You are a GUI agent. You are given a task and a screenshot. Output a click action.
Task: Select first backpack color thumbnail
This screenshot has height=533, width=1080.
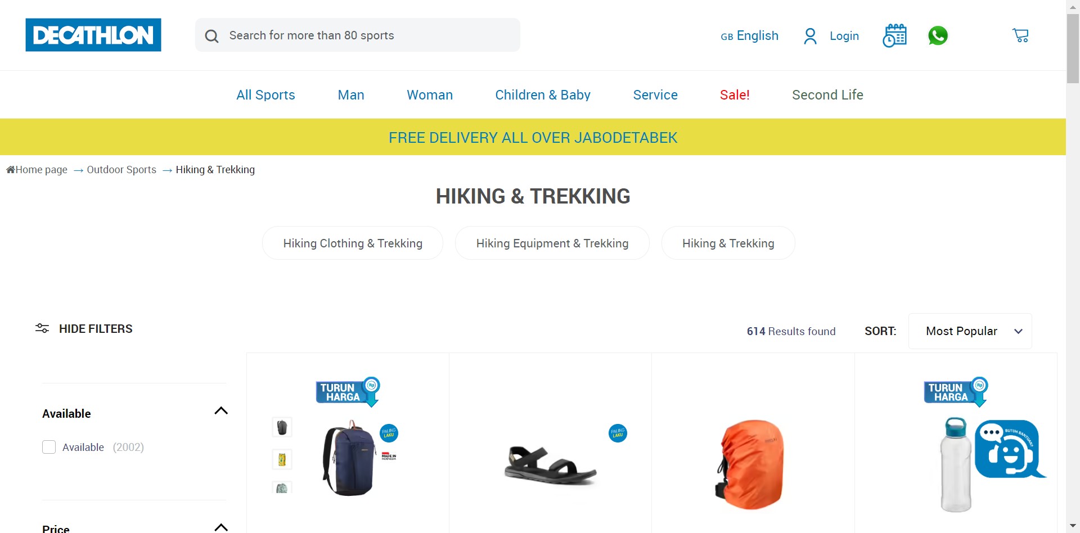pos(282,427)
